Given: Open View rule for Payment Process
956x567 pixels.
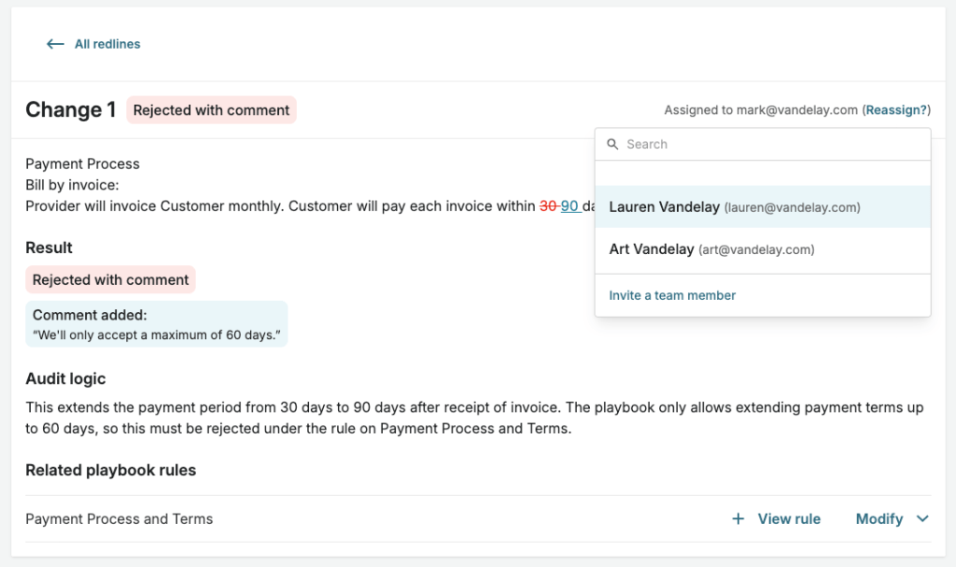Looking at the screenshot, I should click(788, 518).
